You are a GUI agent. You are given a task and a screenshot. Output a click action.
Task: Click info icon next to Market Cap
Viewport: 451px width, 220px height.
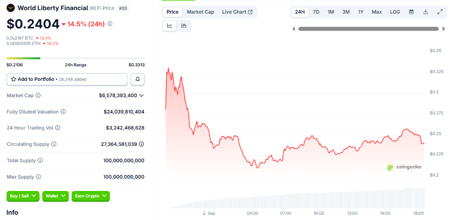(38, 95)
